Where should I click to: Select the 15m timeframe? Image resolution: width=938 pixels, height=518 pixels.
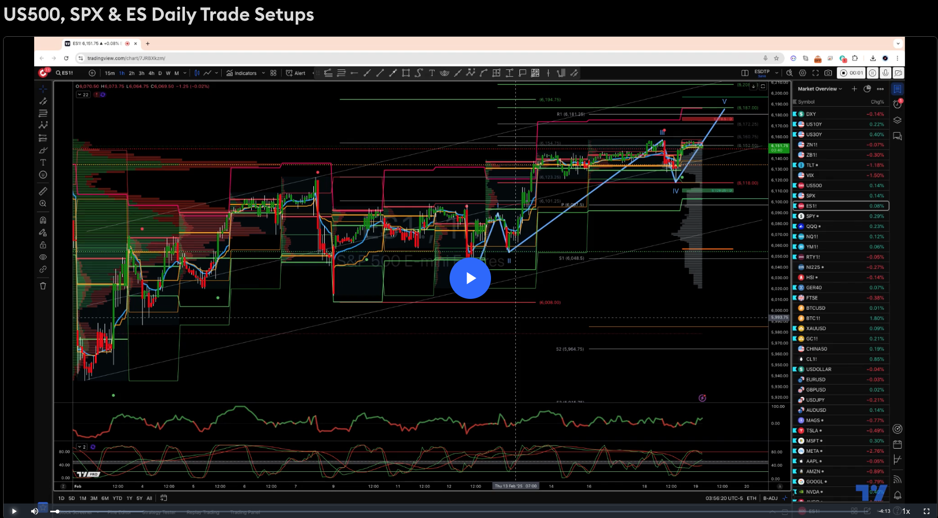[x=110, y=73]
